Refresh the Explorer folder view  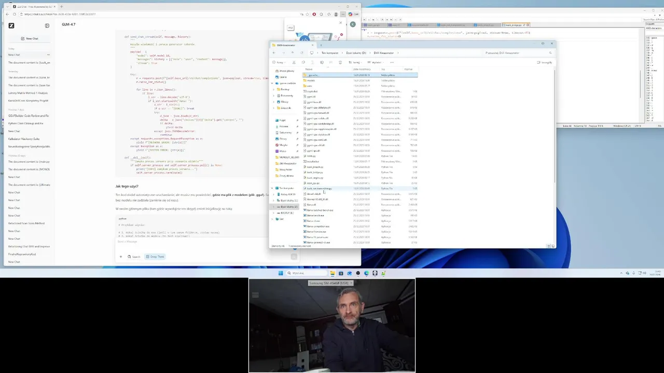tap(302, 53)
